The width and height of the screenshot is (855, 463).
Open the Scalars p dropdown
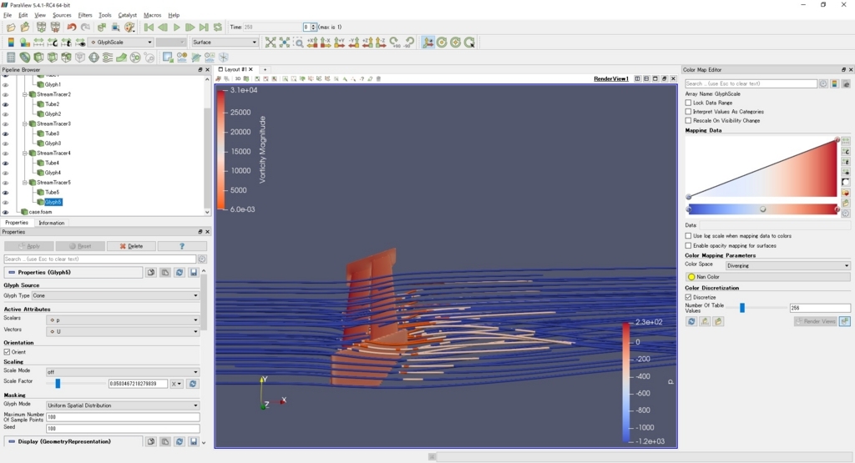pos(123,320)
